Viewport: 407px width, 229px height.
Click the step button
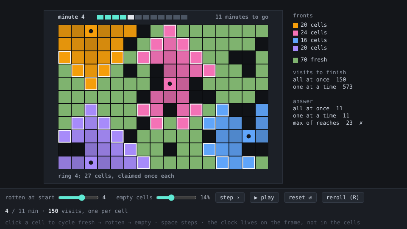click(230, 198)
